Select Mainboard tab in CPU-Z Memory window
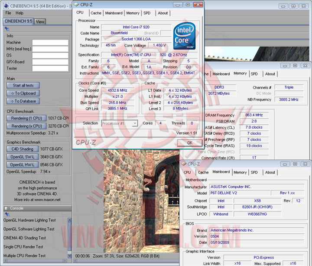 pos(221,74)
